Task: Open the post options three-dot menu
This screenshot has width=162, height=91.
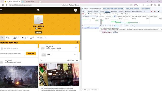Action: click(77, 61)
